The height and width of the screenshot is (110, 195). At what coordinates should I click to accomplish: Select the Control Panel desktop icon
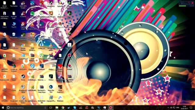[x=23, y=57]
